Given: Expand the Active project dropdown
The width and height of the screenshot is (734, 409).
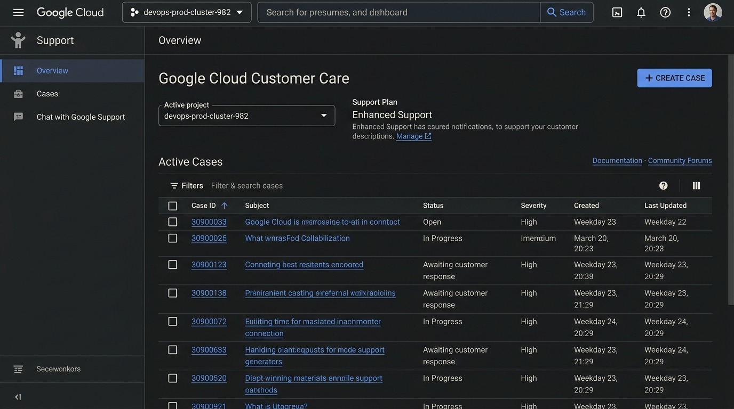Looking at the screenshot, I should (x=246, y=116).
